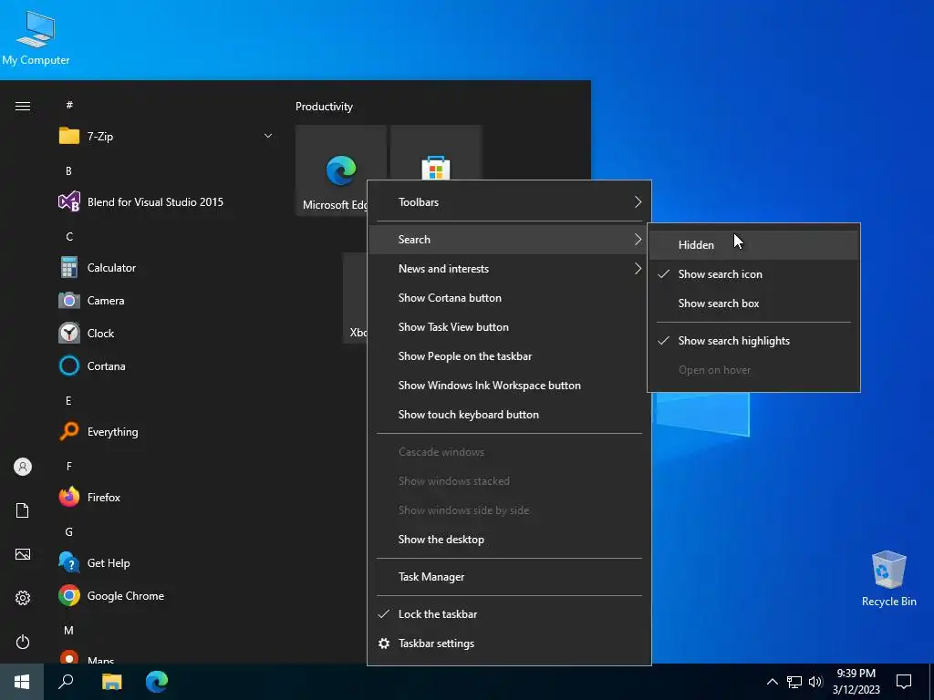This screenshot has width=934, height=700.
Task: Open Pictures from the Start sidebar
Action: 23,554
